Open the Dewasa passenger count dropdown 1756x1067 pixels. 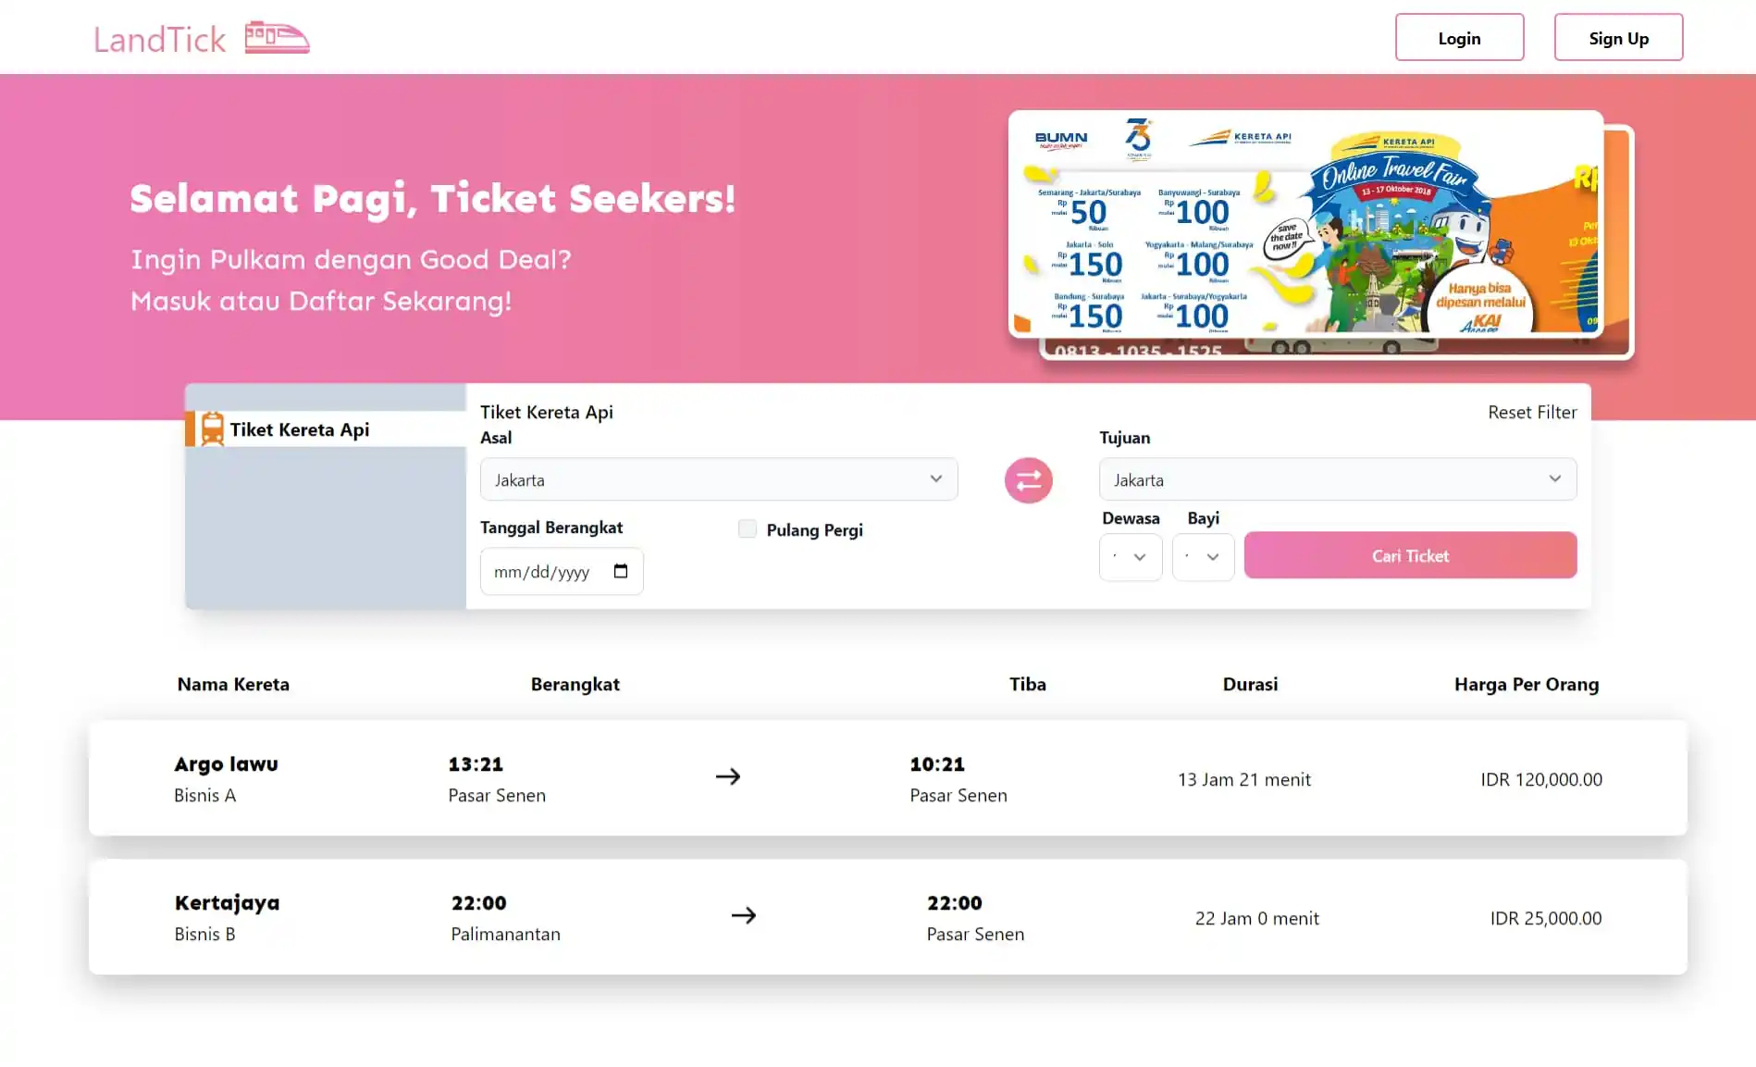pos(1130,557)
